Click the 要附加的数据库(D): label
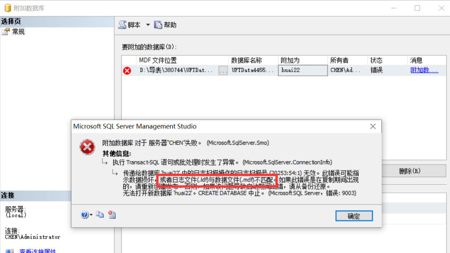Viewport: 450px width, 253px height. (x=149, y=47)
